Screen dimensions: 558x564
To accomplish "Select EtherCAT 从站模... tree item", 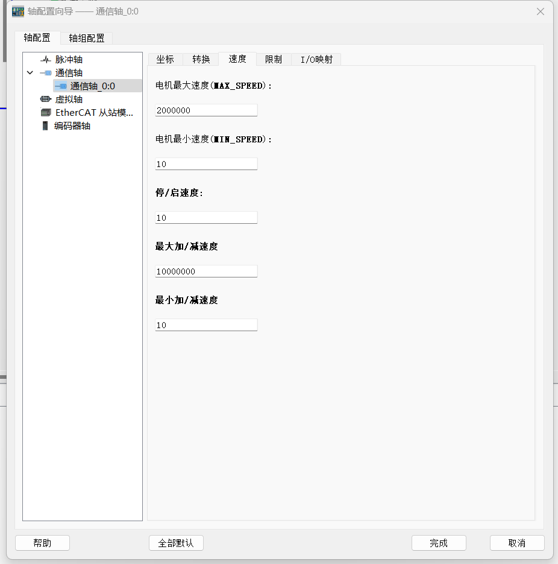I will pos(94,113).
